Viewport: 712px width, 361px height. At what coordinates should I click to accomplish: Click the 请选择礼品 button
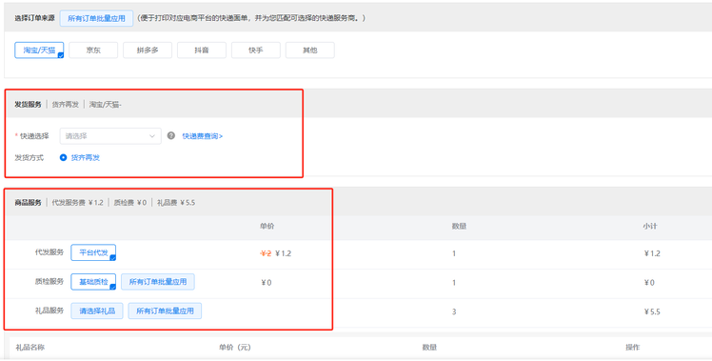(x=97, y=311)
